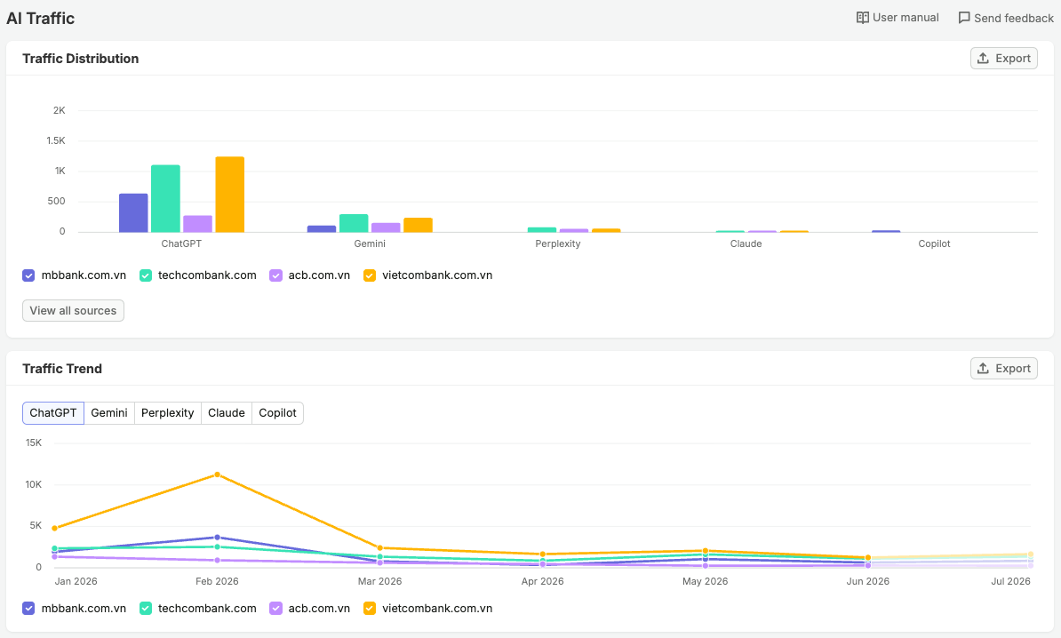Click the Traffic Trend heading
This screenshot has width=1061, height=638.
coord(62,368)
